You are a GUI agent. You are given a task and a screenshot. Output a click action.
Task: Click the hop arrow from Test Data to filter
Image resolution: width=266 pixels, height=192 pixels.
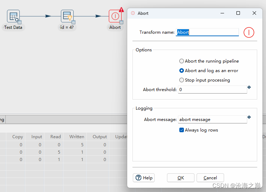pos(48,16)
